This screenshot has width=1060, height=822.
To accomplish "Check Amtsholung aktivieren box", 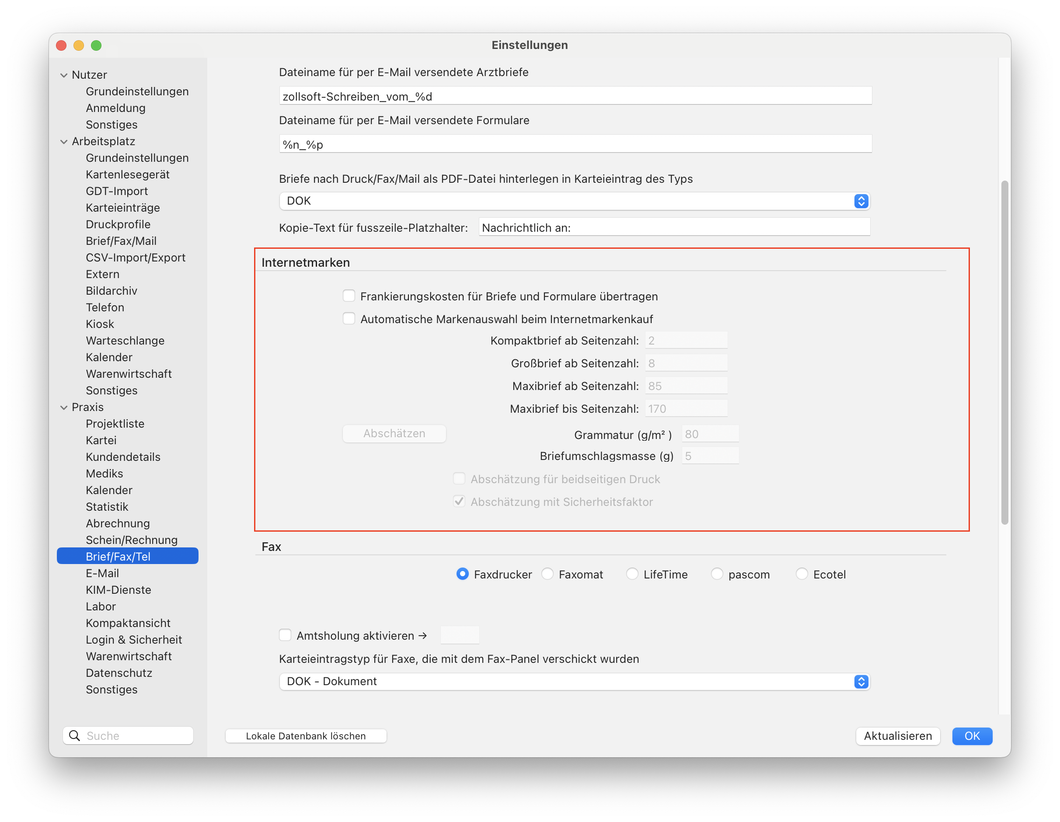I will click(x=286, y=635).
